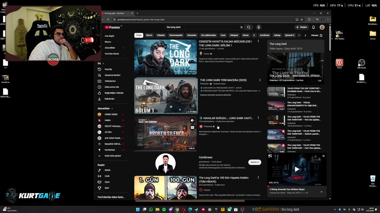Image resolution: width=380 pixels, height=213 pixels.
Task: Select the Shorts filter chip
Action: pyautogui.click(x=149, y=35)
